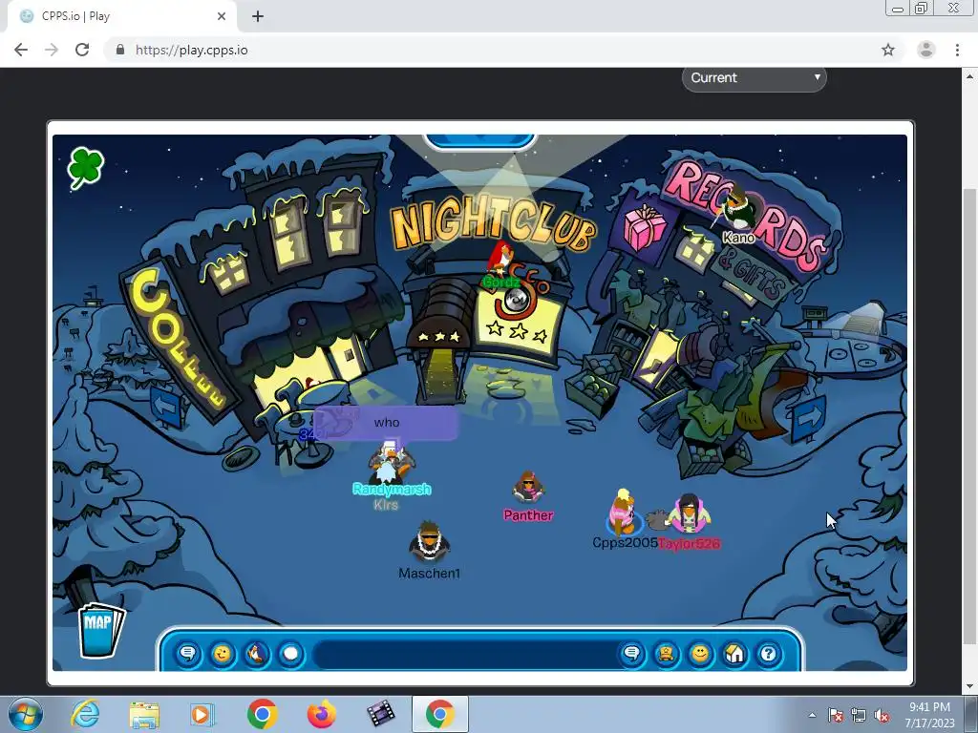Open the Chrome three-dot menu
Image resolution: width=978 pixels, height=733 pixels.
click(957, 50)
